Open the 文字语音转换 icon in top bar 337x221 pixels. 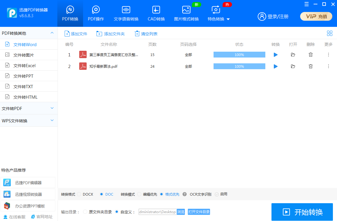(x=126, y=10)
